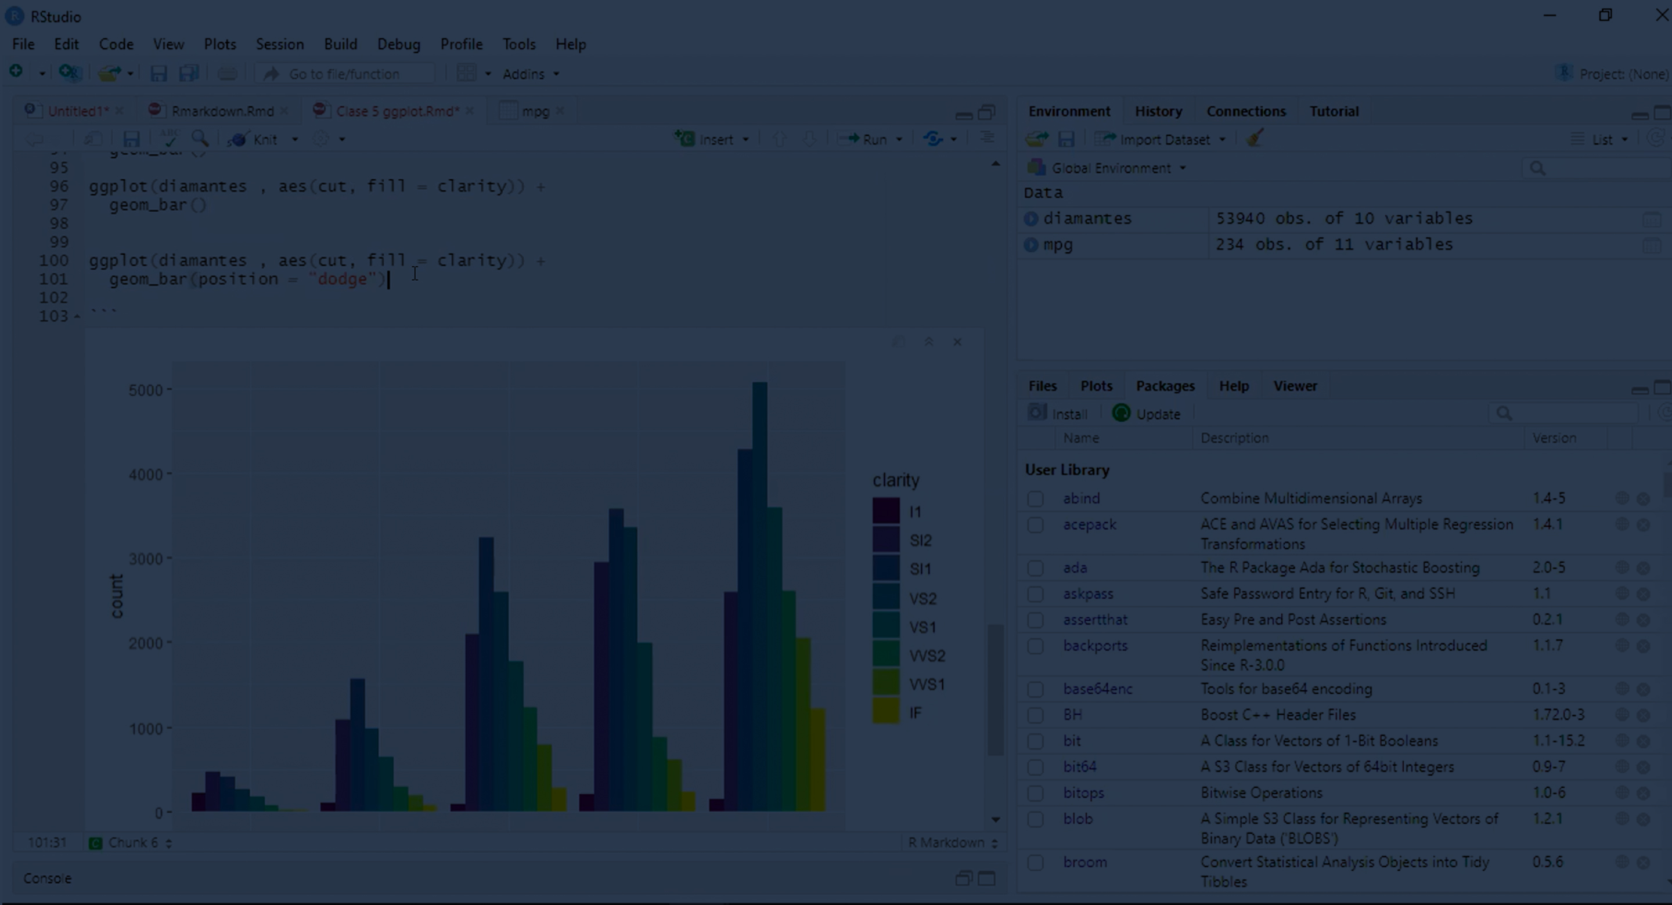Click the Save workspace icon in Environment pane
1672x905 pixels.
click(1066, 139)
